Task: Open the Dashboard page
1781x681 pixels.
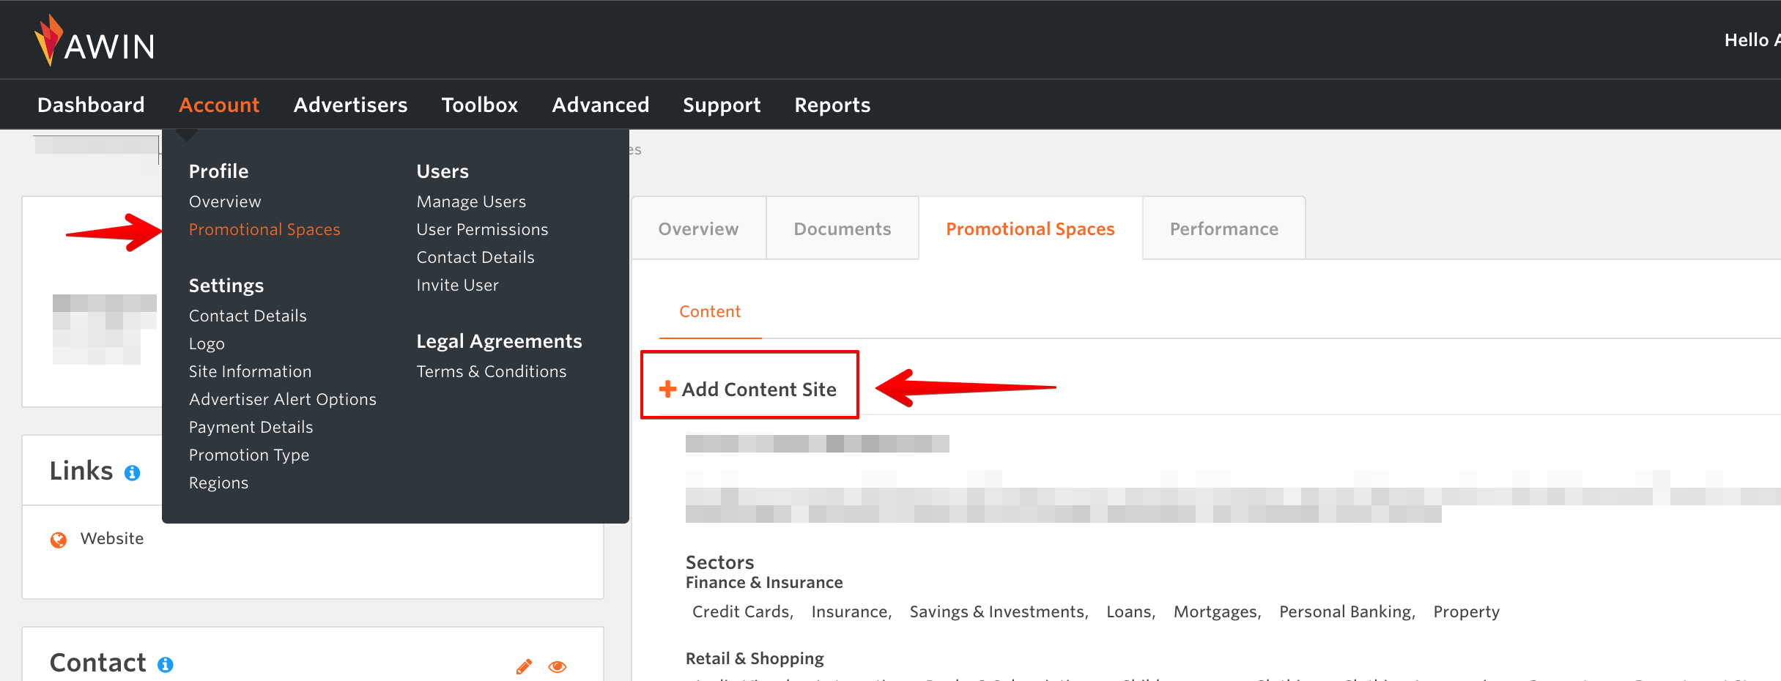Action: pyautogui.click(x=90, y=104)
